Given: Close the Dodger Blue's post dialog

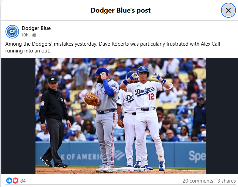Looking at the screenshot, I should 228,10.
